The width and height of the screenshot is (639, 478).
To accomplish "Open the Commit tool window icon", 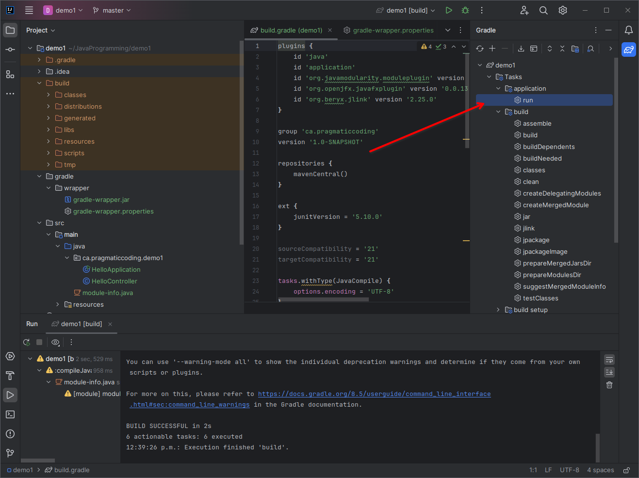I will pyautogui.click(x=10, y=49).
